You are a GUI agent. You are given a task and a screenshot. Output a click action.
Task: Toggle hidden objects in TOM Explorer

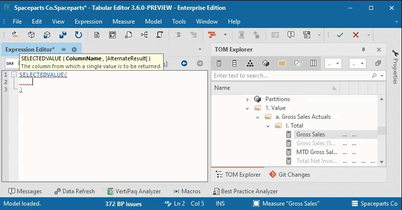pyautogui.click(x=297, y=63)
